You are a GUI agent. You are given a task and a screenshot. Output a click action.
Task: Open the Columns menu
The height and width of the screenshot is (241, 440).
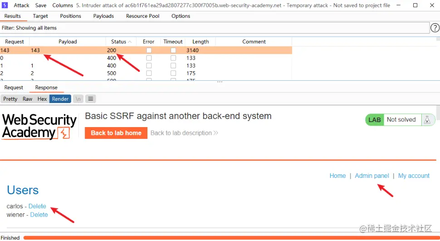pos(63,5)
